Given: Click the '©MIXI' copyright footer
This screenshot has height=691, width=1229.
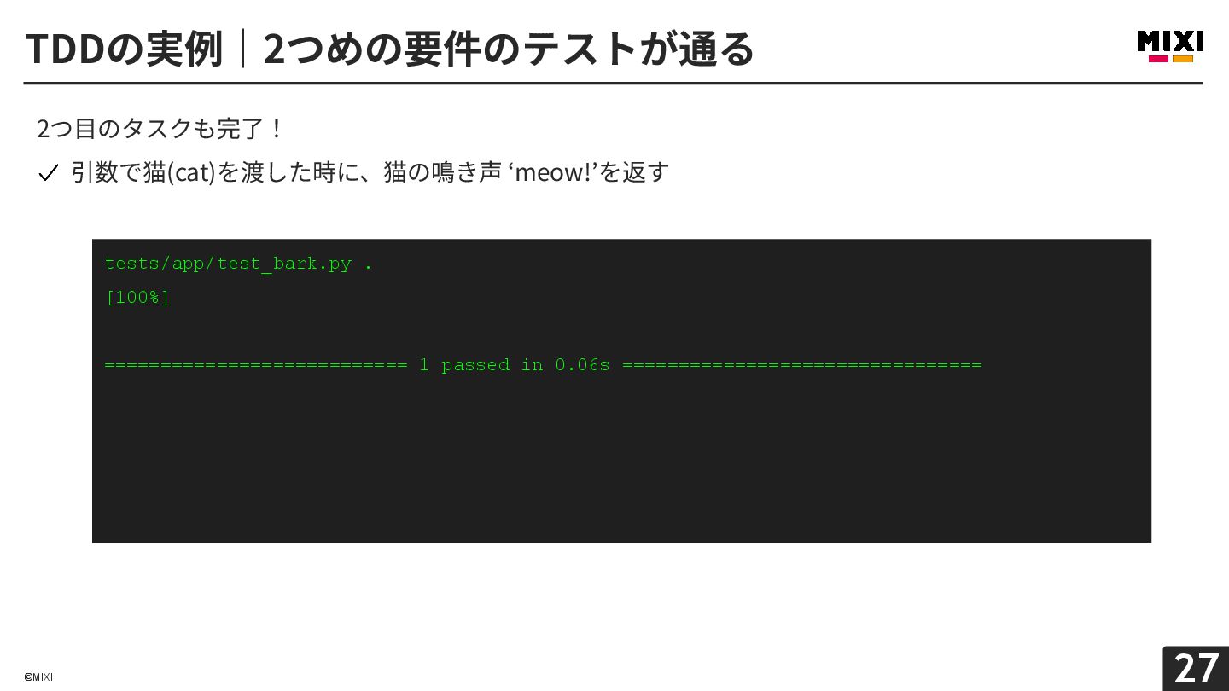Looking at the screenshot, I should coord(38,677).
